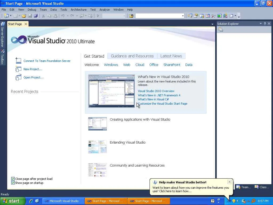Image resolution: width=273 pixels, height=205 pixels.
Task: Click the New Project toolbar icon
Action: coord(6,16)
